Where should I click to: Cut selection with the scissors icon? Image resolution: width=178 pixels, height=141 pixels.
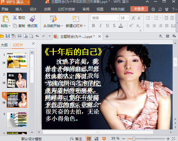(x=15, y=17)
